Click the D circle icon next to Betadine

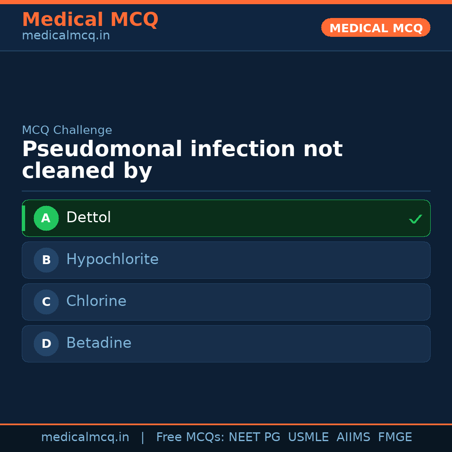point(46,344)
